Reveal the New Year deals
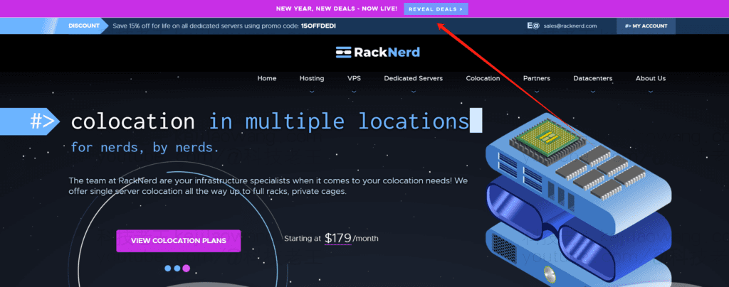The image size is (729, 287). click(x=436, y=9)
